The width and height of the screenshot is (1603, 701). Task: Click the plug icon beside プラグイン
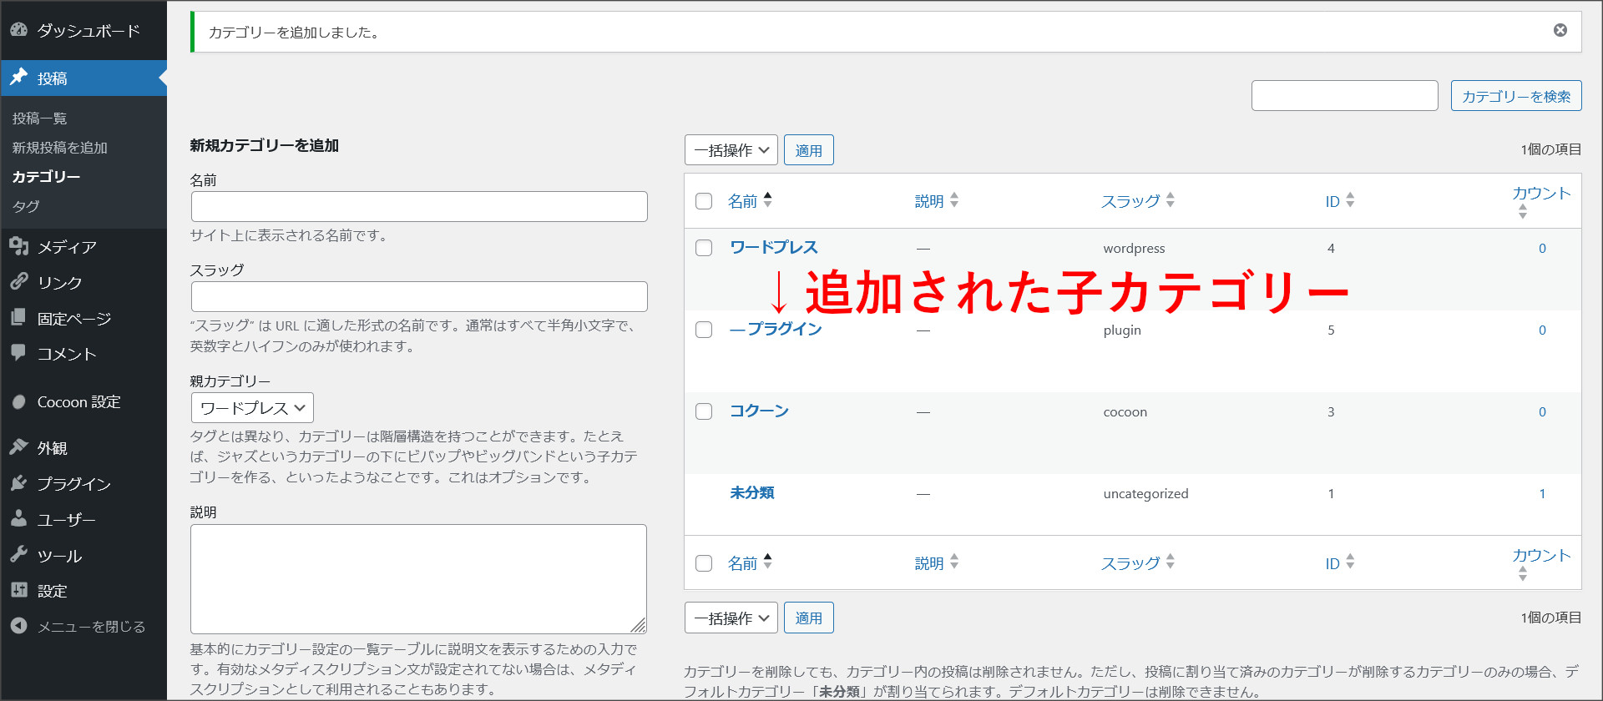click(18, 483)
